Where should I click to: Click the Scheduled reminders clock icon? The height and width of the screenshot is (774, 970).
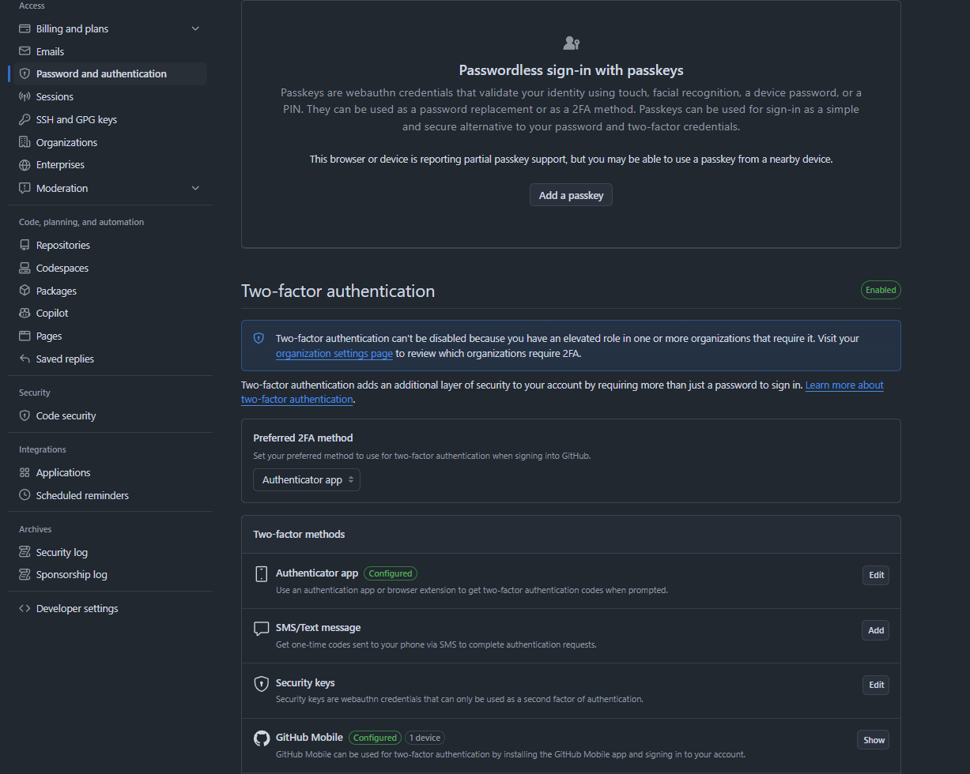[25, 496]
